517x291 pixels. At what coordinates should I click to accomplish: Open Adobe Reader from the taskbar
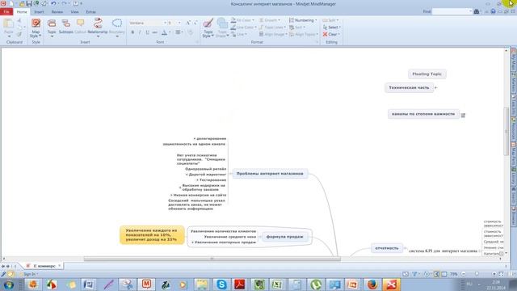coord(240,285)
